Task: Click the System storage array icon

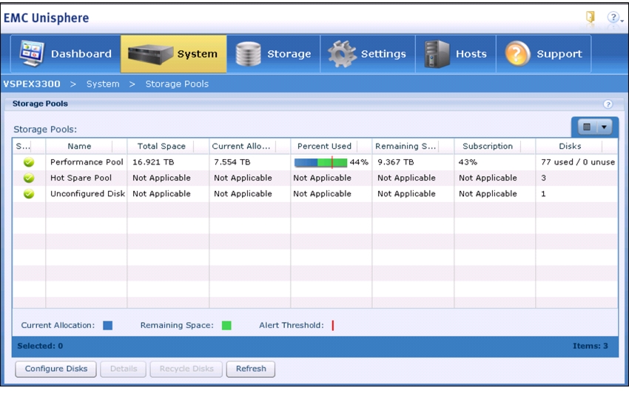Action: pyautogui.click(x=150, y=54)
